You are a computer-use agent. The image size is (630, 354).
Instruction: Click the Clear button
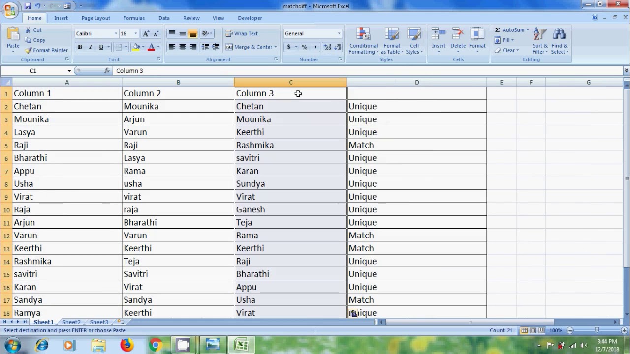tap(506, 50)
